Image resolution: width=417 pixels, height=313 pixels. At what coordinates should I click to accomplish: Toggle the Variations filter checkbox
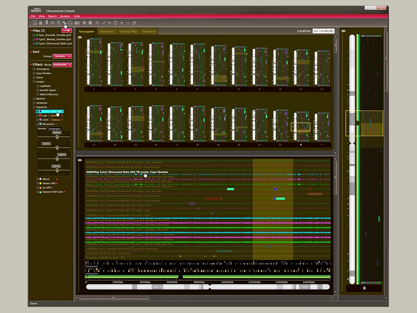coord(34,103)
